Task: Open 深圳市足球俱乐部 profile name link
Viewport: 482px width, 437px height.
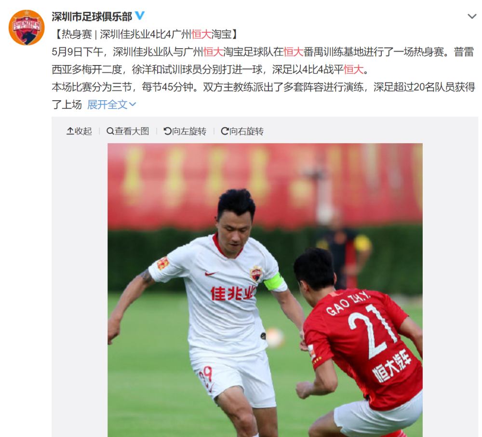Action: 92,16
